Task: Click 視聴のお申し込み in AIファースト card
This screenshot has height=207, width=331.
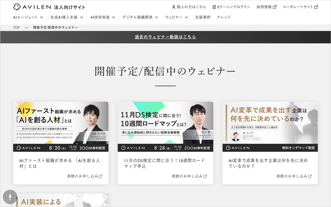Action: 83,176
